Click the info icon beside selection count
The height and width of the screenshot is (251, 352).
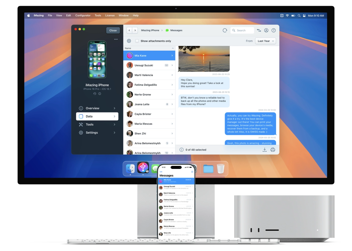click(182, 150)
